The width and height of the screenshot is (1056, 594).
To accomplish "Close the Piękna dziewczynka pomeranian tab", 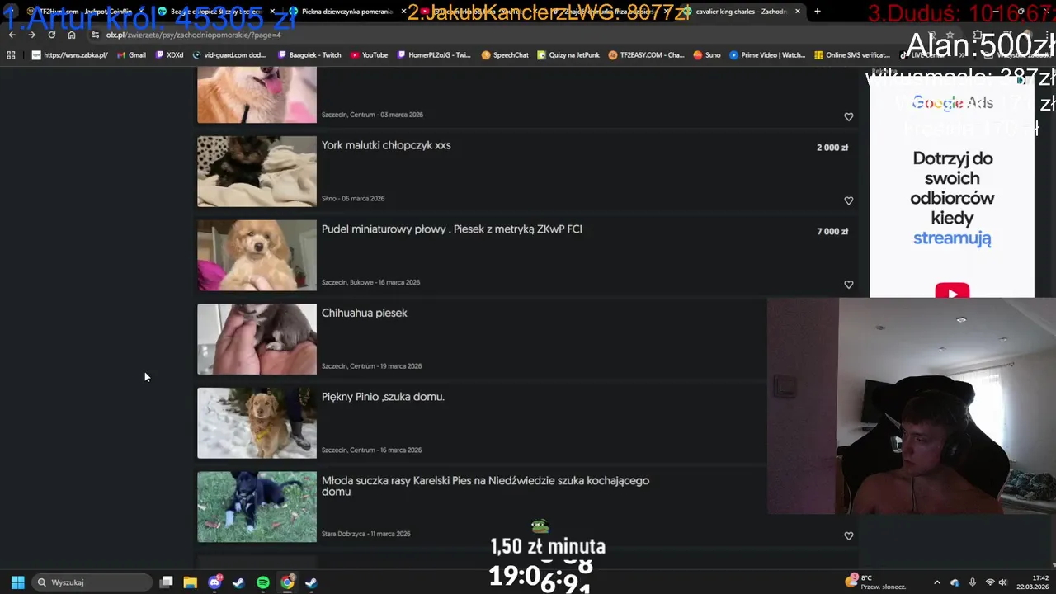I will (404, 12).
